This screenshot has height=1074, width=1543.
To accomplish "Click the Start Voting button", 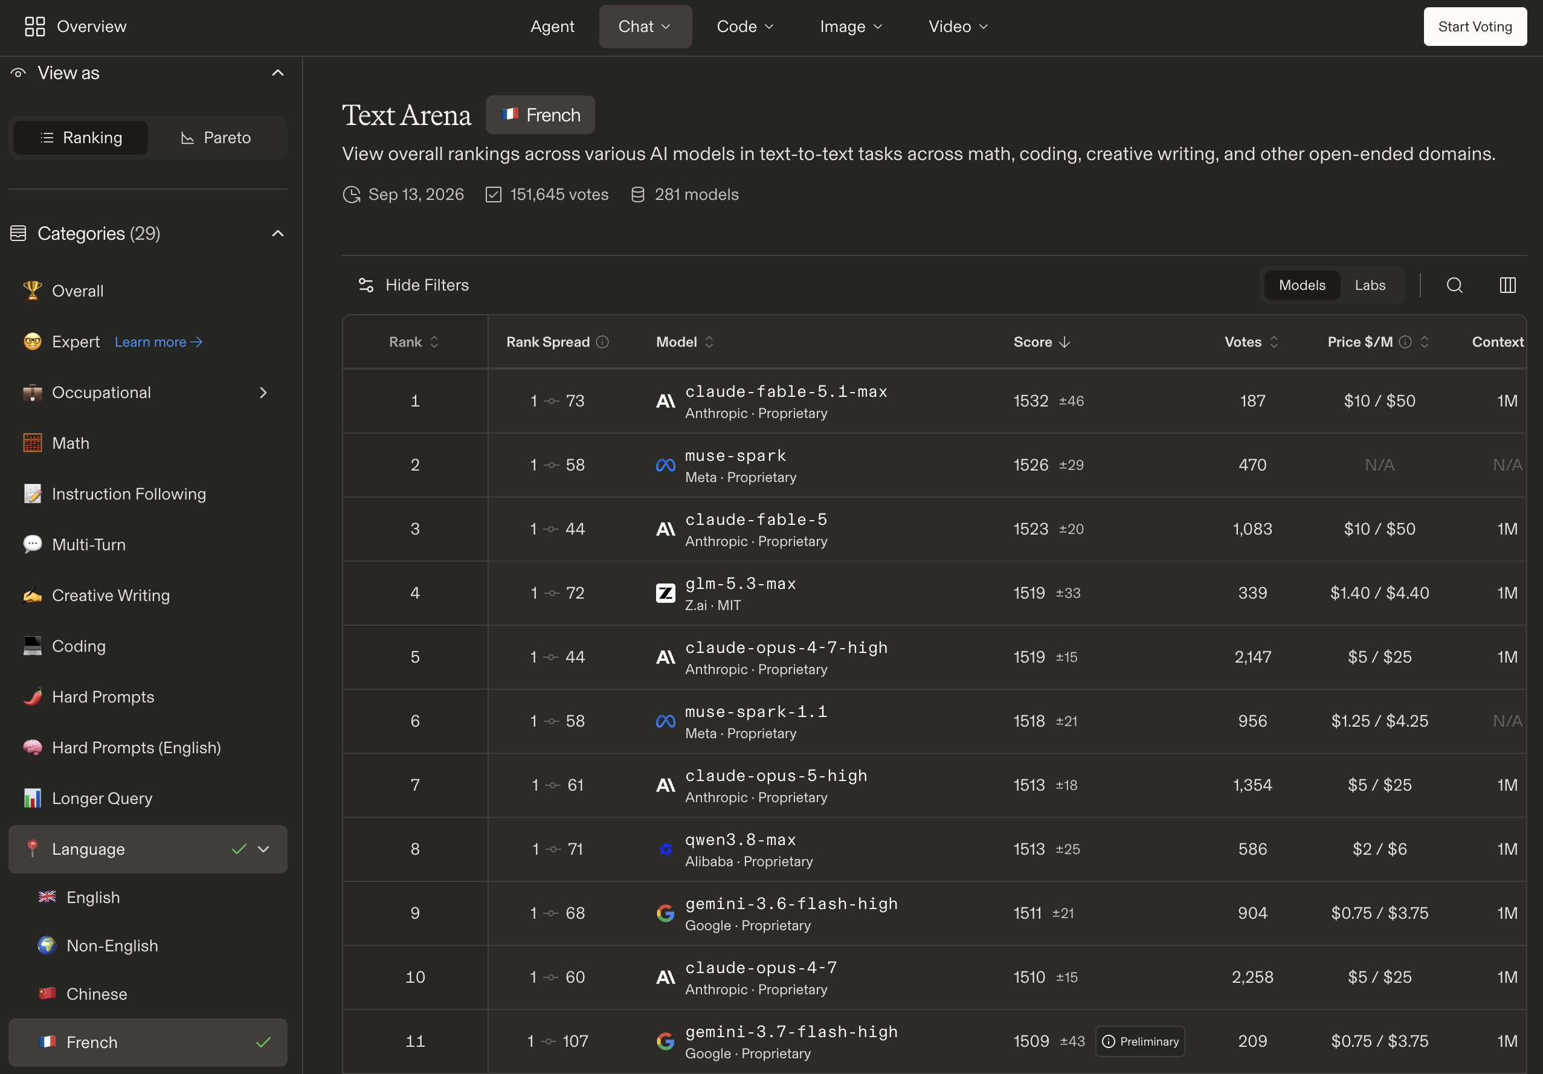I will 1475,26.
